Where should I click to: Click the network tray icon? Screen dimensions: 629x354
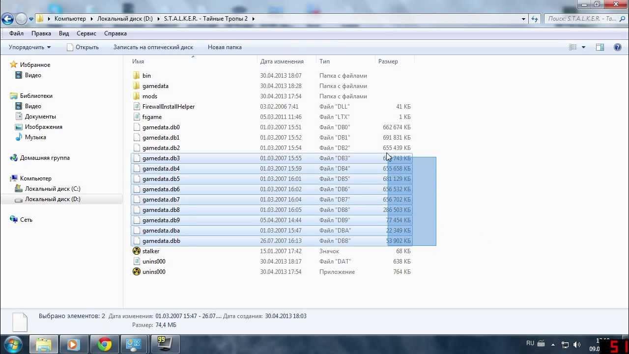pyautogui.click(x=565, y=344)
